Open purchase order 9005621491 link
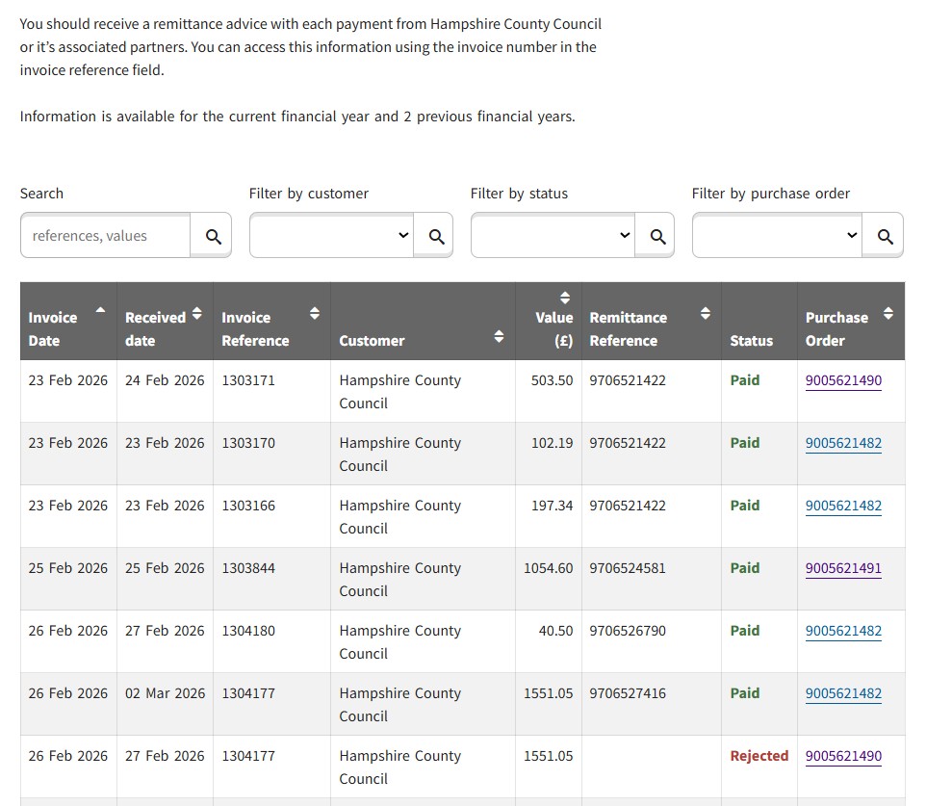 click(843, 568)
